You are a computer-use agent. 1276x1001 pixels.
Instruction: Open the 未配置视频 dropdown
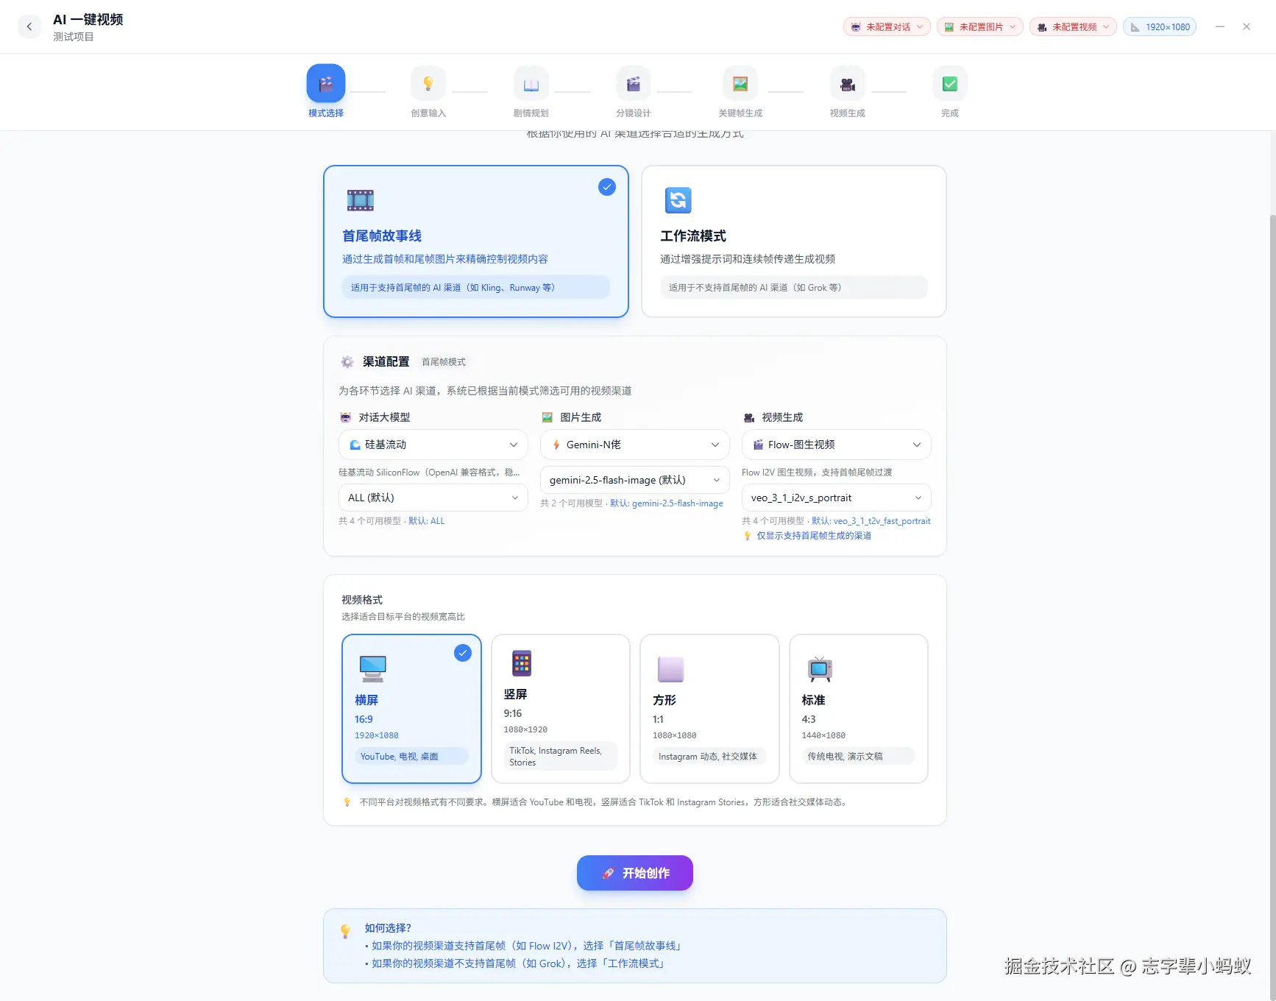(x=1073, y=26)
